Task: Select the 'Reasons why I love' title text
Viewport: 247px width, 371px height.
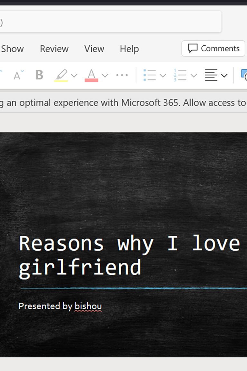Action: pyautogui.click(x=129, y=244)
